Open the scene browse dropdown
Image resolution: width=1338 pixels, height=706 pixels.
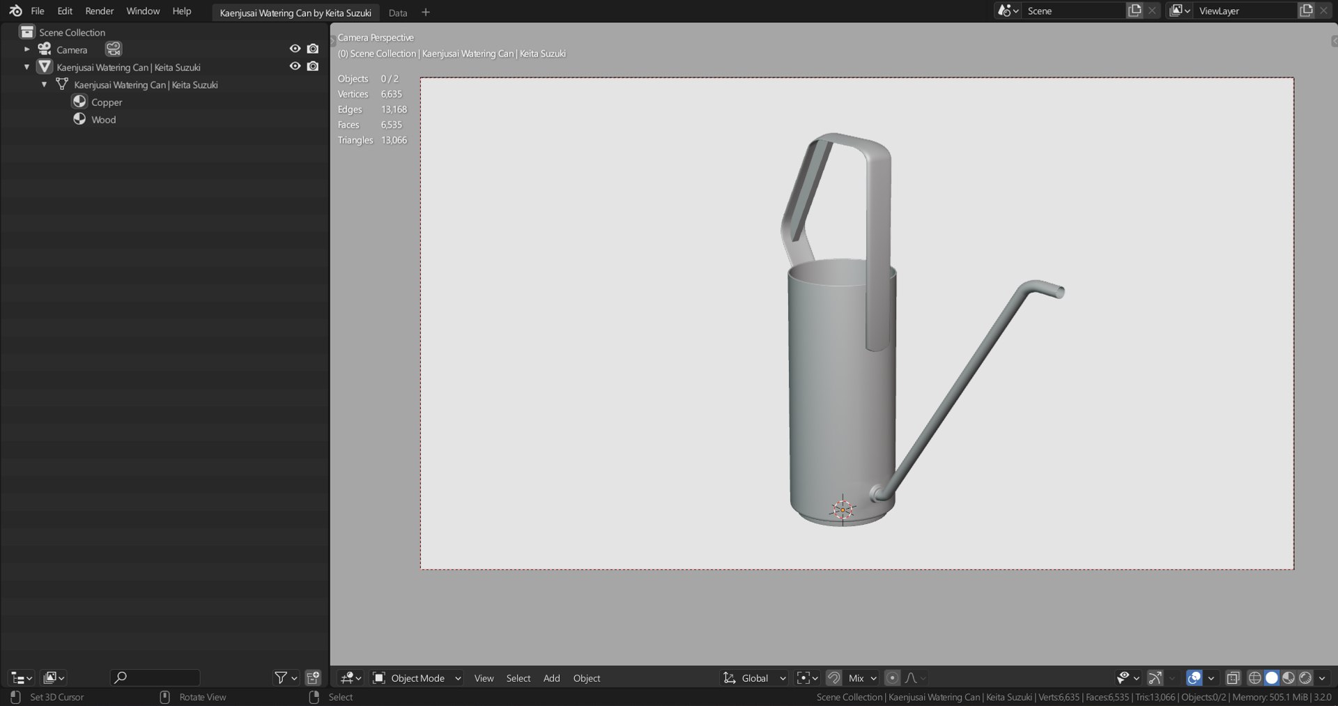pos(1008,10)
